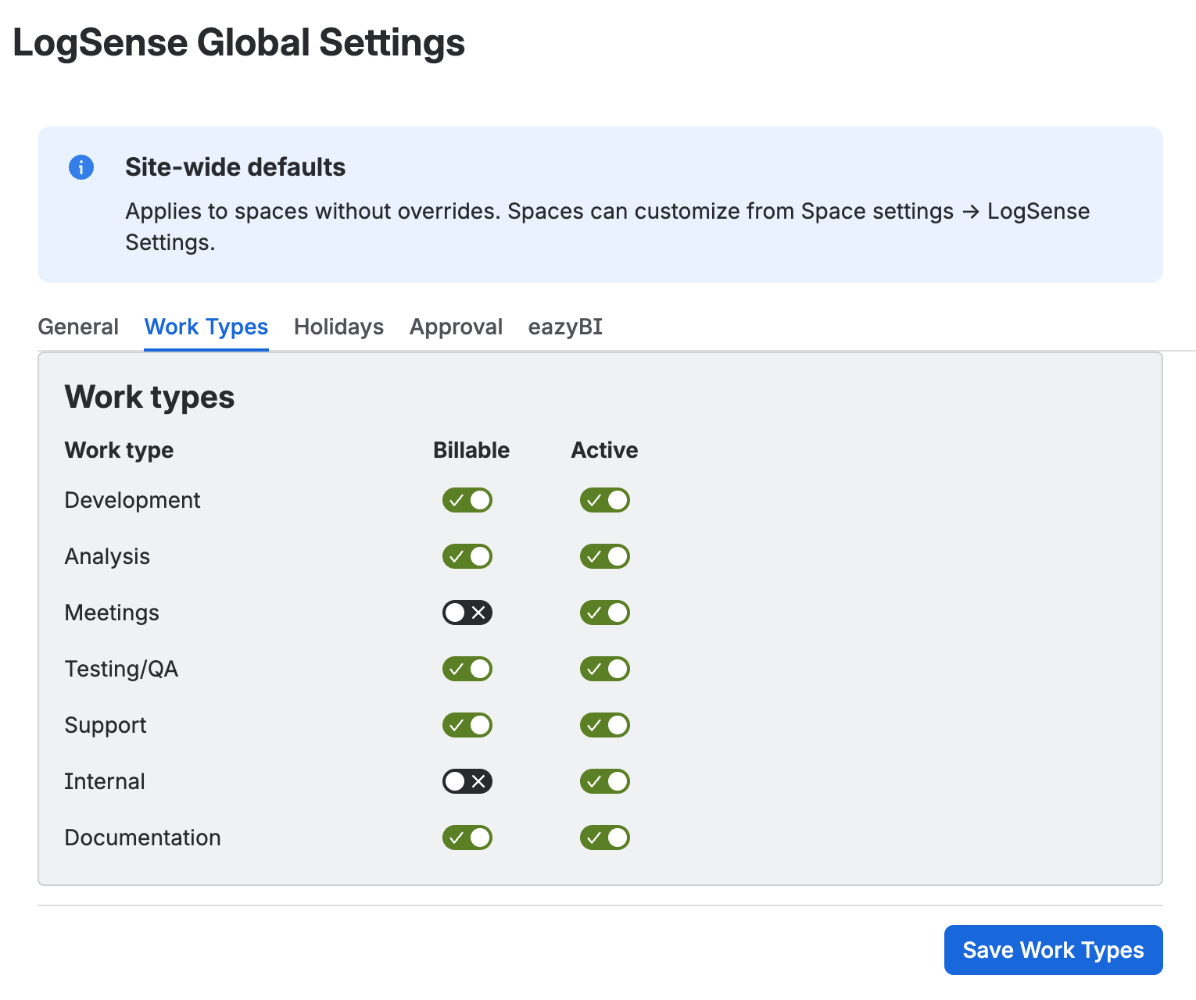Click the blue info icon in banner

[81, 167]
